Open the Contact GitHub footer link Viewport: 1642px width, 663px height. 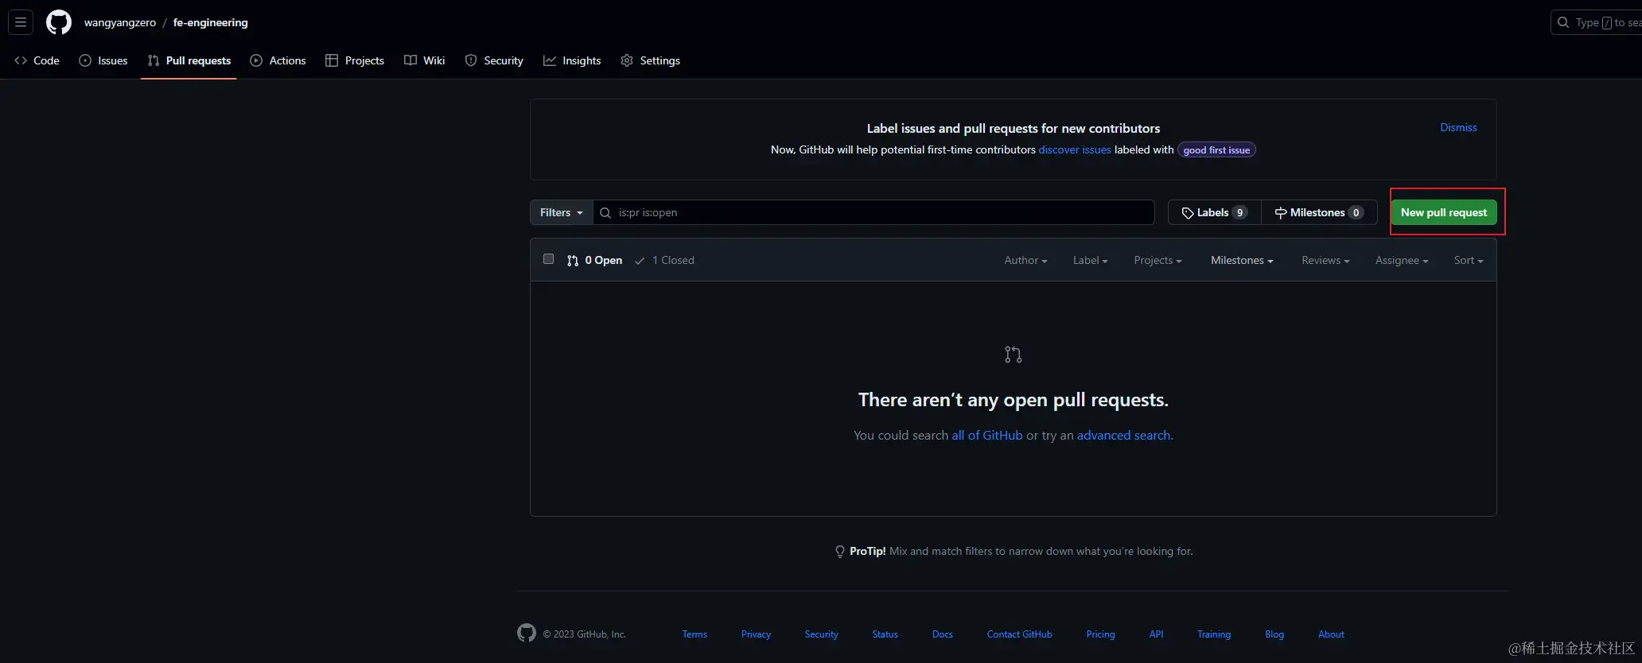coord(1019,634)
